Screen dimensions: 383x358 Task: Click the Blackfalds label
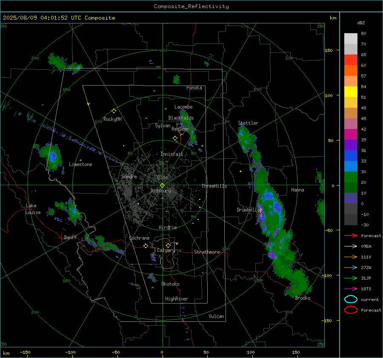pos(181,118)
